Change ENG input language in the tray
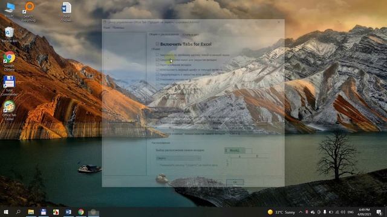This screenshot has width=387, height=217. 351,212
